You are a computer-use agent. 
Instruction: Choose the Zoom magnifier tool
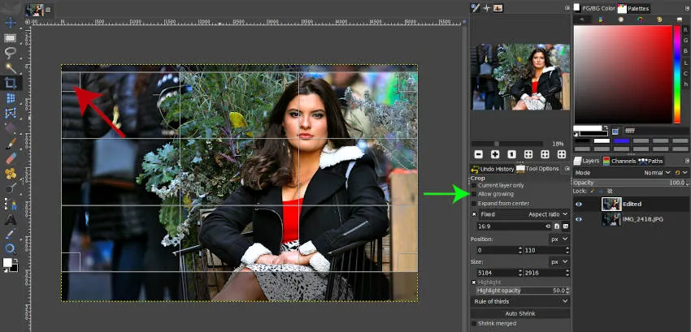point(11,248)
